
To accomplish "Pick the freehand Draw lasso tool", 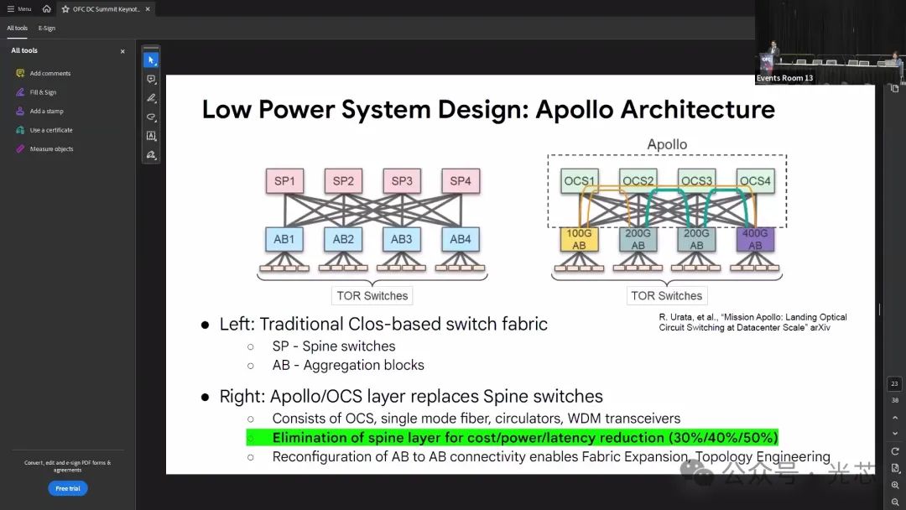I will pos(151,117).
